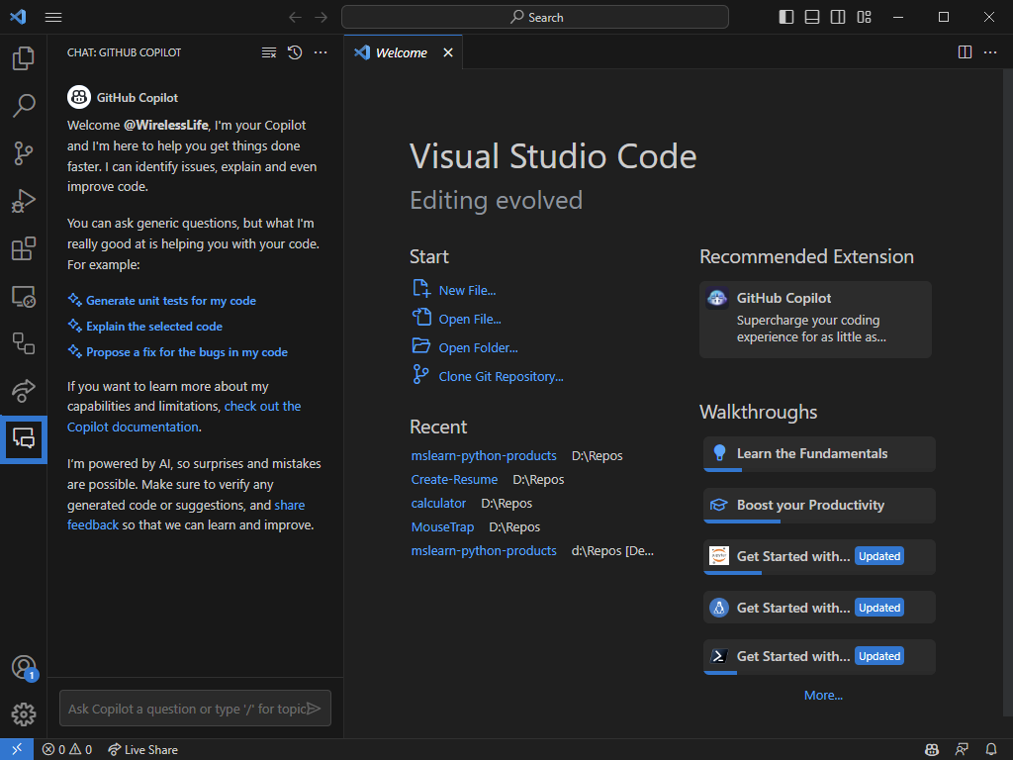Open the Run and Debug view
This screenshot has height=760, width=1013.
click(x=24, y=201)
